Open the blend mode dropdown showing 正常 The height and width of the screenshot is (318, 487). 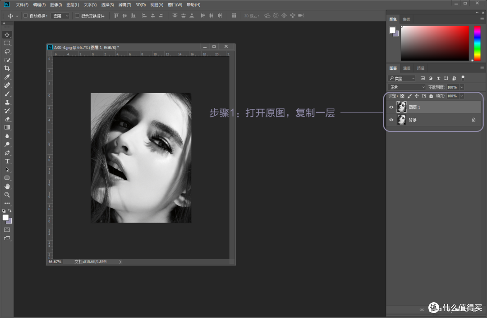pos(405,87)
